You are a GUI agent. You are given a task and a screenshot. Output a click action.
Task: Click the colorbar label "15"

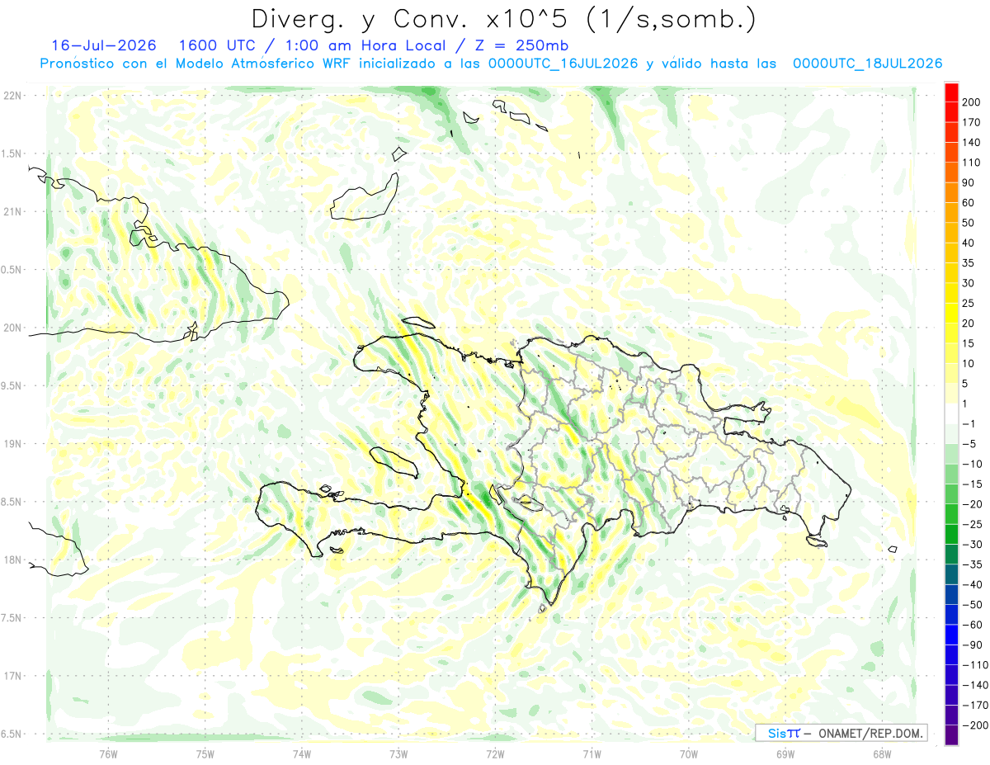coord(969,343)
